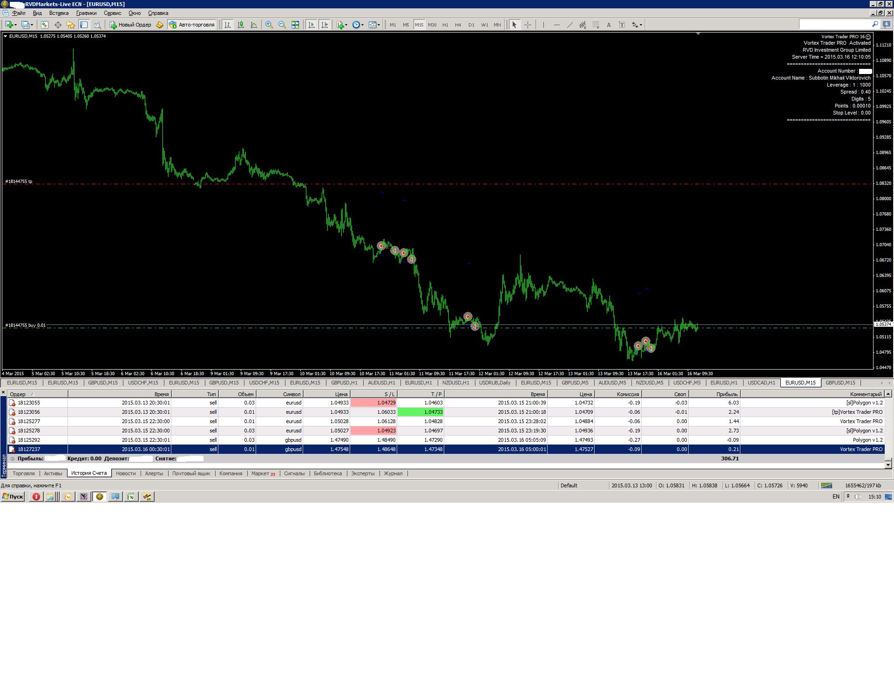Select the H1 timeframe

[x=445, y=25]
